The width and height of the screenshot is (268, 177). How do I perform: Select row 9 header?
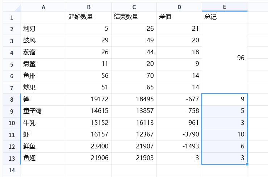(x=12, y=111)
